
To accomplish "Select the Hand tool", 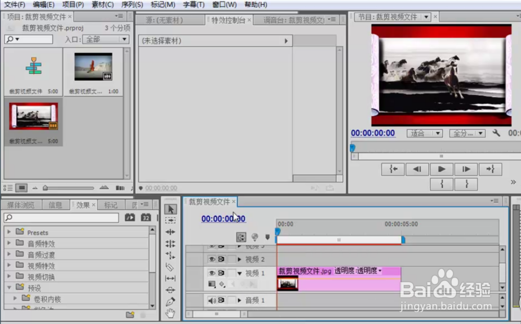I will pos(170,313).
